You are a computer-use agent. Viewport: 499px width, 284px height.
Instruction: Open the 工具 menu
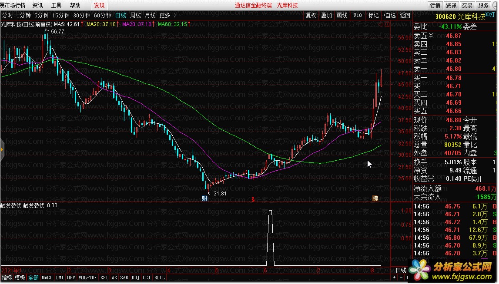pos(56,5)
